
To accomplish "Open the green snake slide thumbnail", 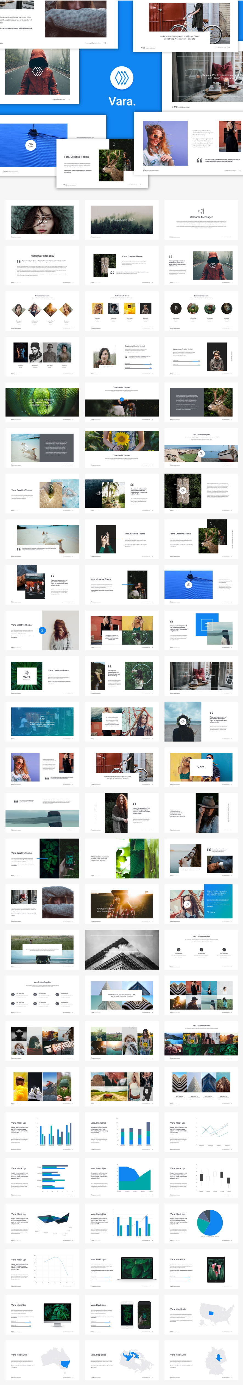I will click(42, 402).
